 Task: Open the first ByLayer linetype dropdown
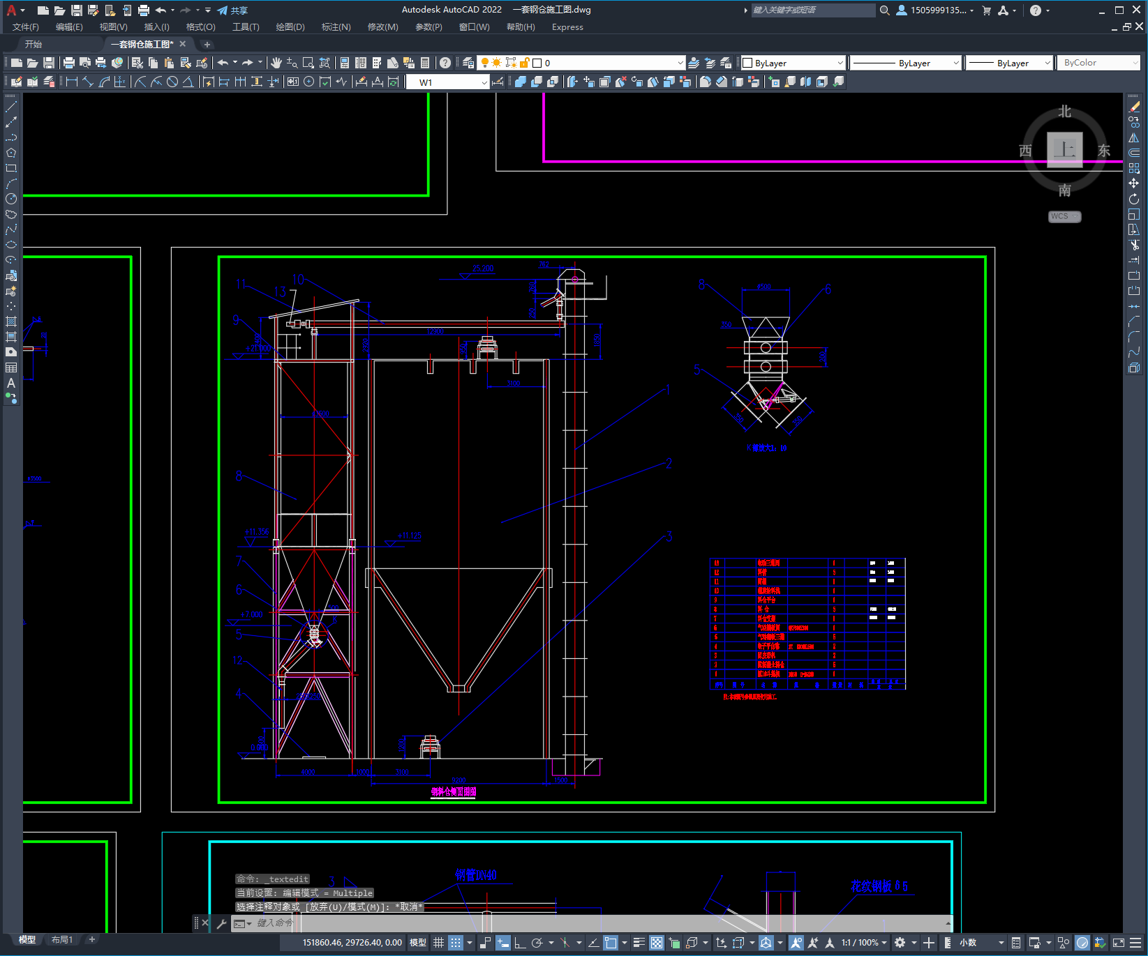[x=906, y=63]
